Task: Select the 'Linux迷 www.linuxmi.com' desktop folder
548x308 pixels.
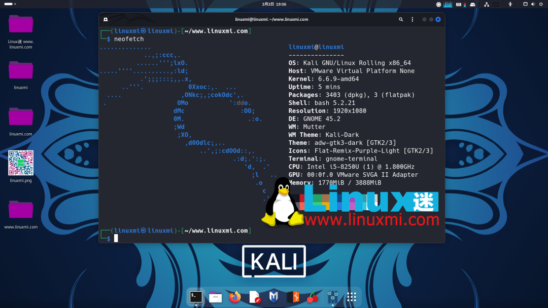Action: (21, 32)
